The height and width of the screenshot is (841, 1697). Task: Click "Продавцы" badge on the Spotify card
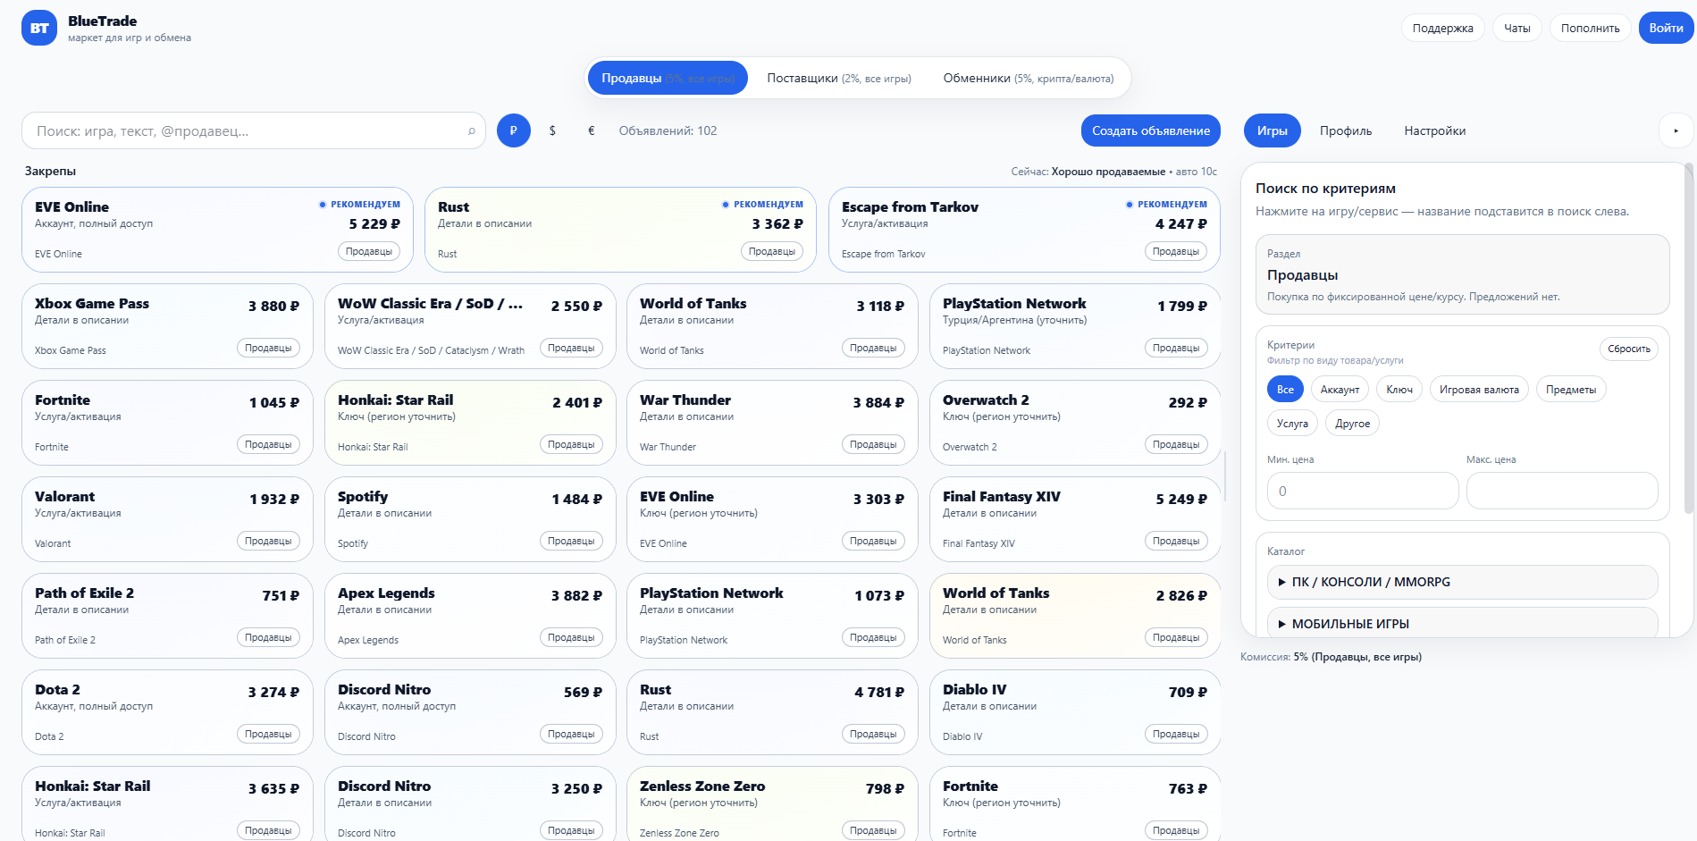[571, 541]
